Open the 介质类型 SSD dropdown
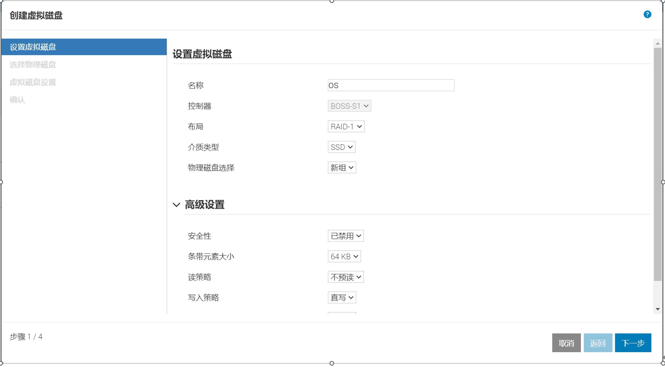This screenshot has height=368, width=665. pos(341,147)
